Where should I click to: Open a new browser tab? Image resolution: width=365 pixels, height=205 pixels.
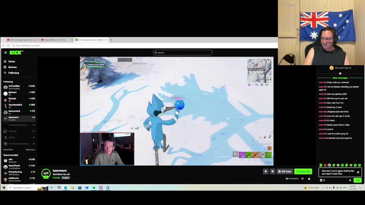[x=111, y=40]
